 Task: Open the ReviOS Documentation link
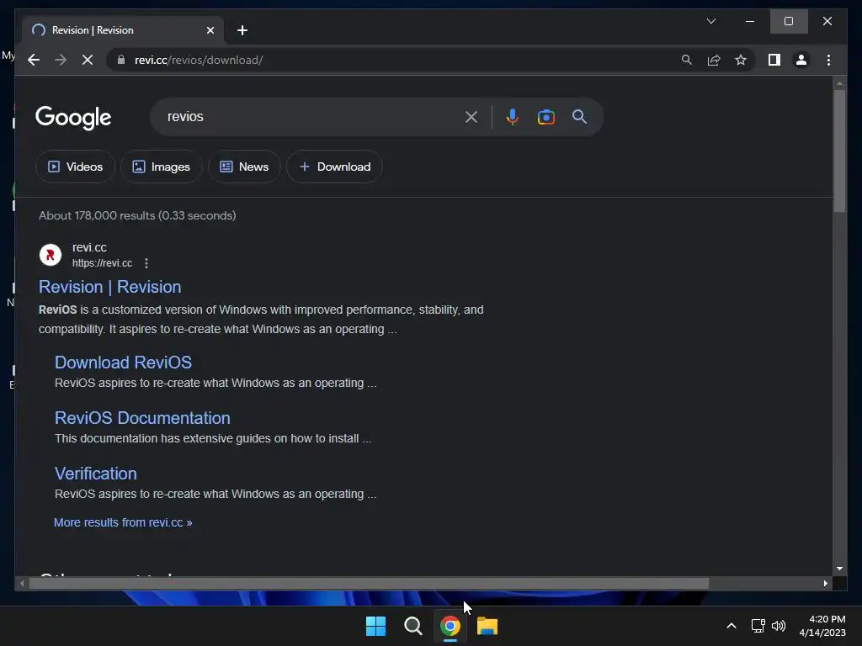142,418
